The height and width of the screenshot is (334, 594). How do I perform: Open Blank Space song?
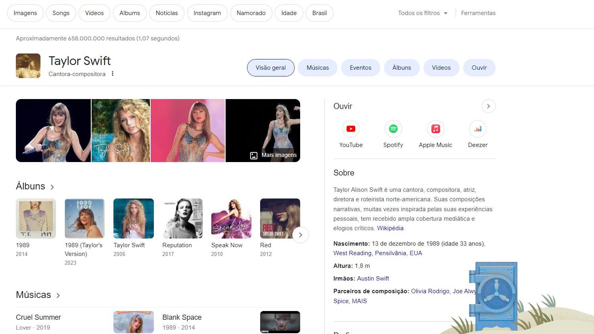[x=182, y=317]
